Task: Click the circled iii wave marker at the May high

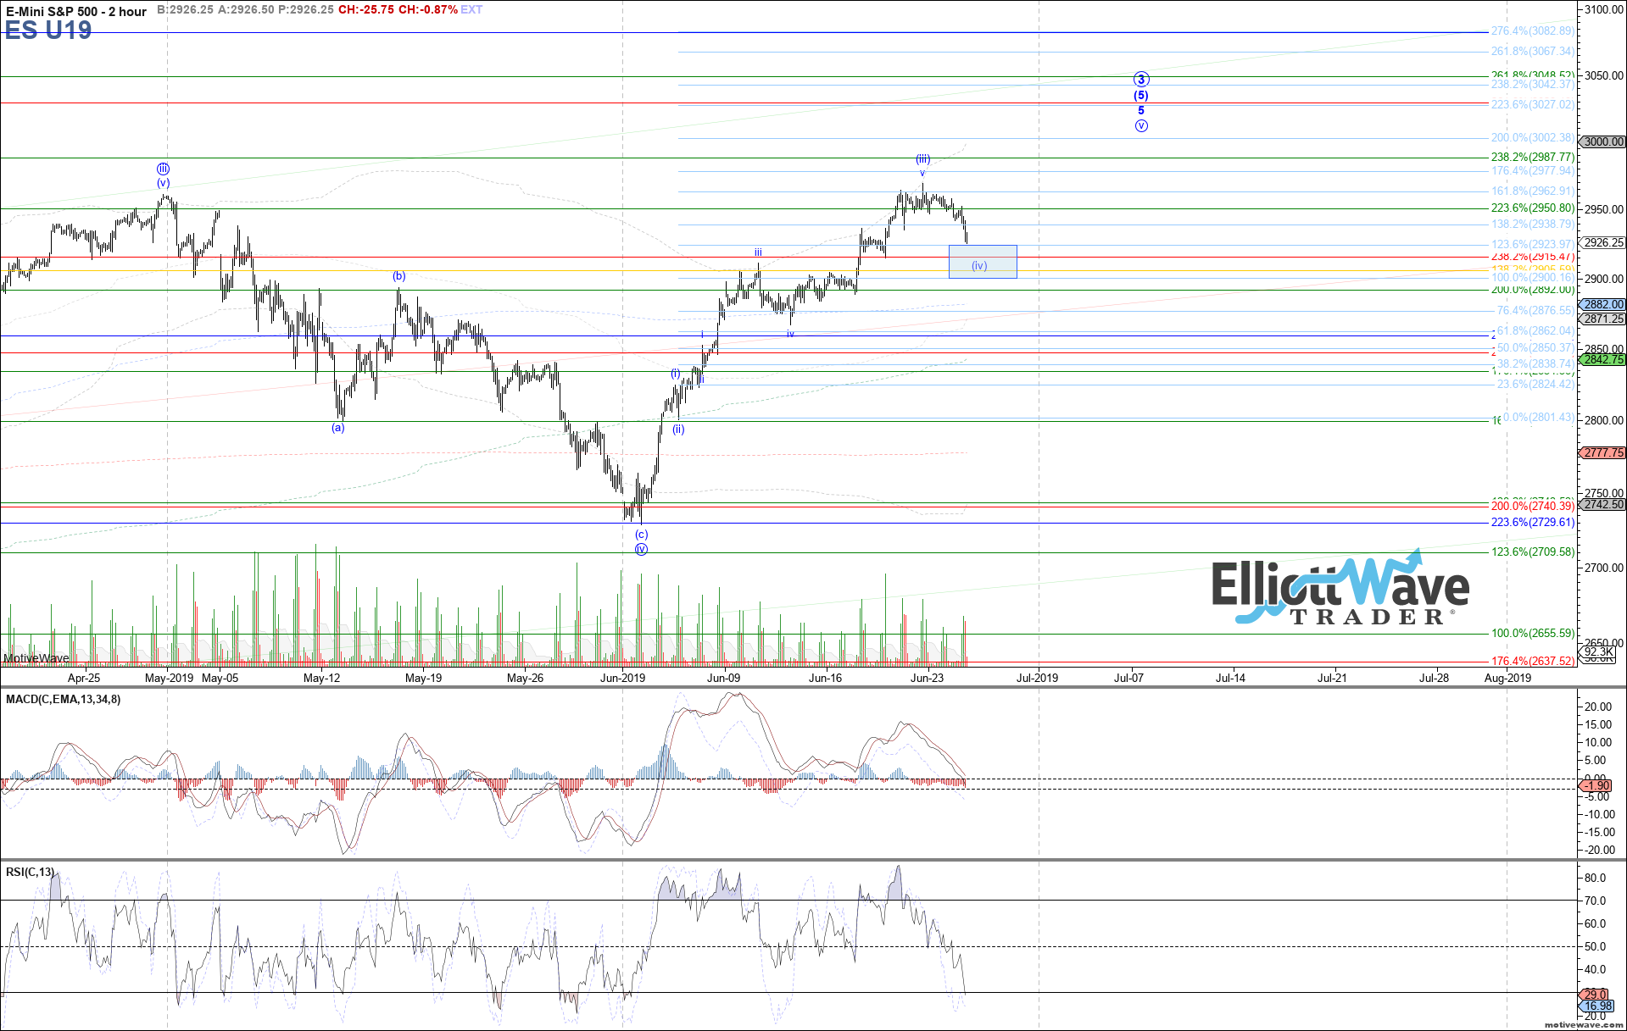Action: [163, 169]
